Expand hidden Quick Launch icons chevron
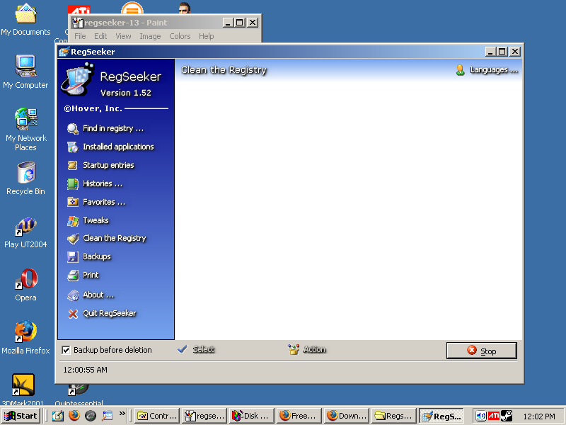Viewport: 566px width, 425px height. coord(122,414)
